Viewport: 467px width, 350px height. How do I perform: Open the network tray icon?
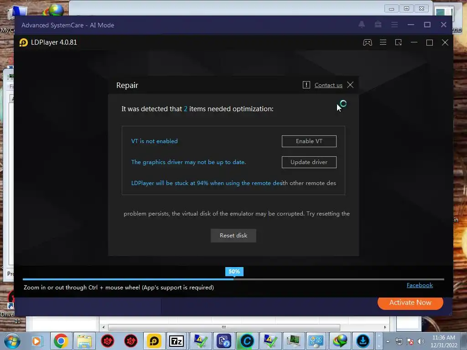[399, 341]
